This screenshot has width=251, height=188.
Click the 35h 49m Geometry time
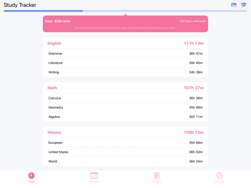point(196,107)
